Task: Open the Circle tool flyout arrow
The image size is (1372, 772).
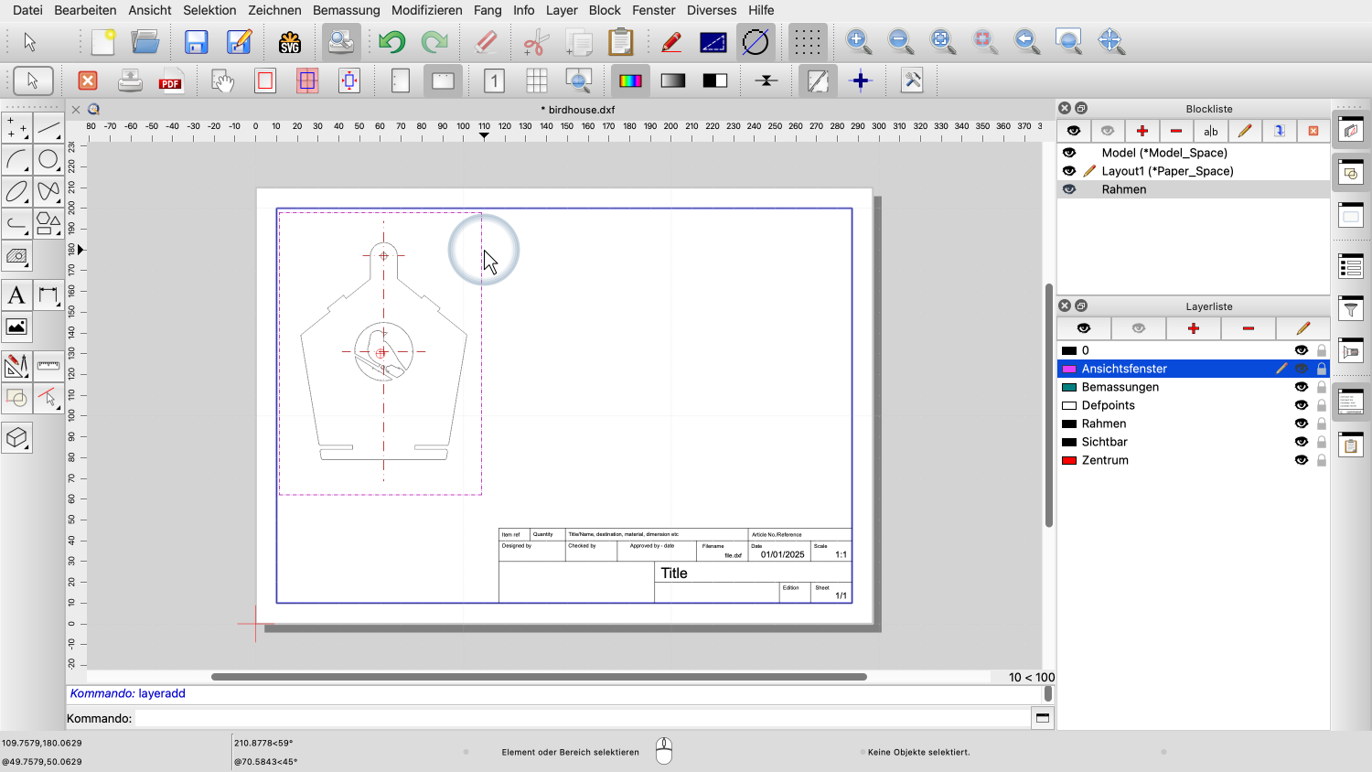Action: pyautogui.click(x=59, y=169)
